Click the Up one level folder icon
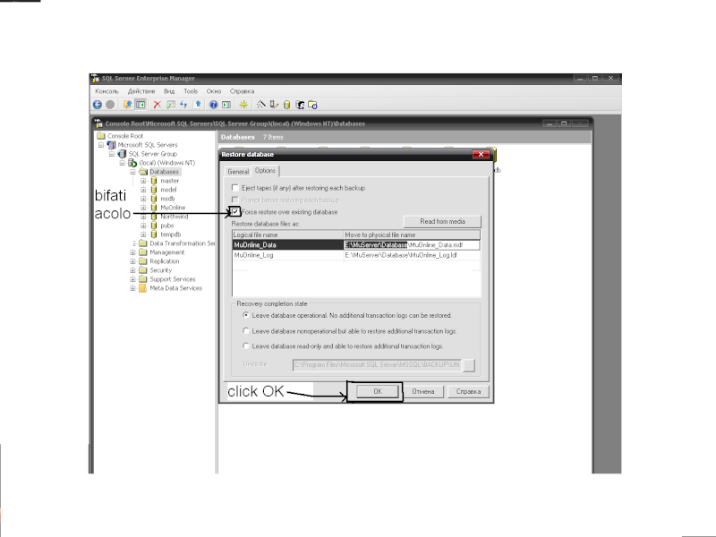 tap(127, 105)
